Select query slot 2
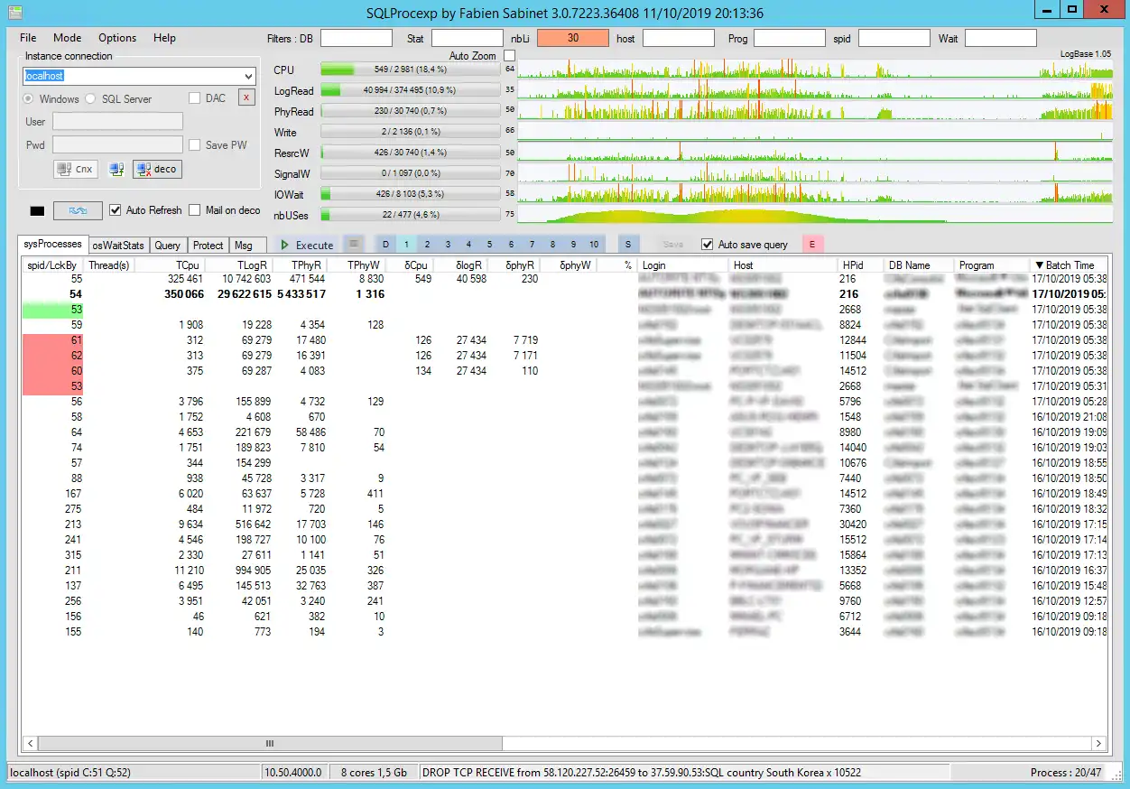This screenshot has height=789, width=1130. [427, 245]
